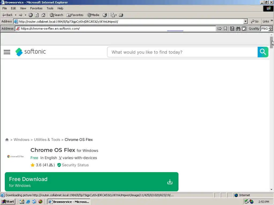Click the page scrollbar down arrow
This screenshot has width=274, height=205.
pos(271,190)
